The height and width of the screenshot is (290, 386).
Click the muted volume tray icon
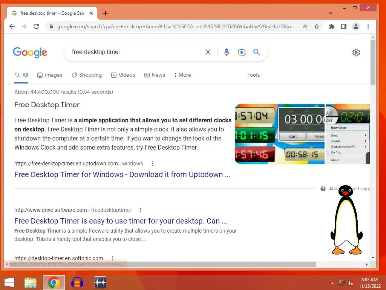[350, 283]
